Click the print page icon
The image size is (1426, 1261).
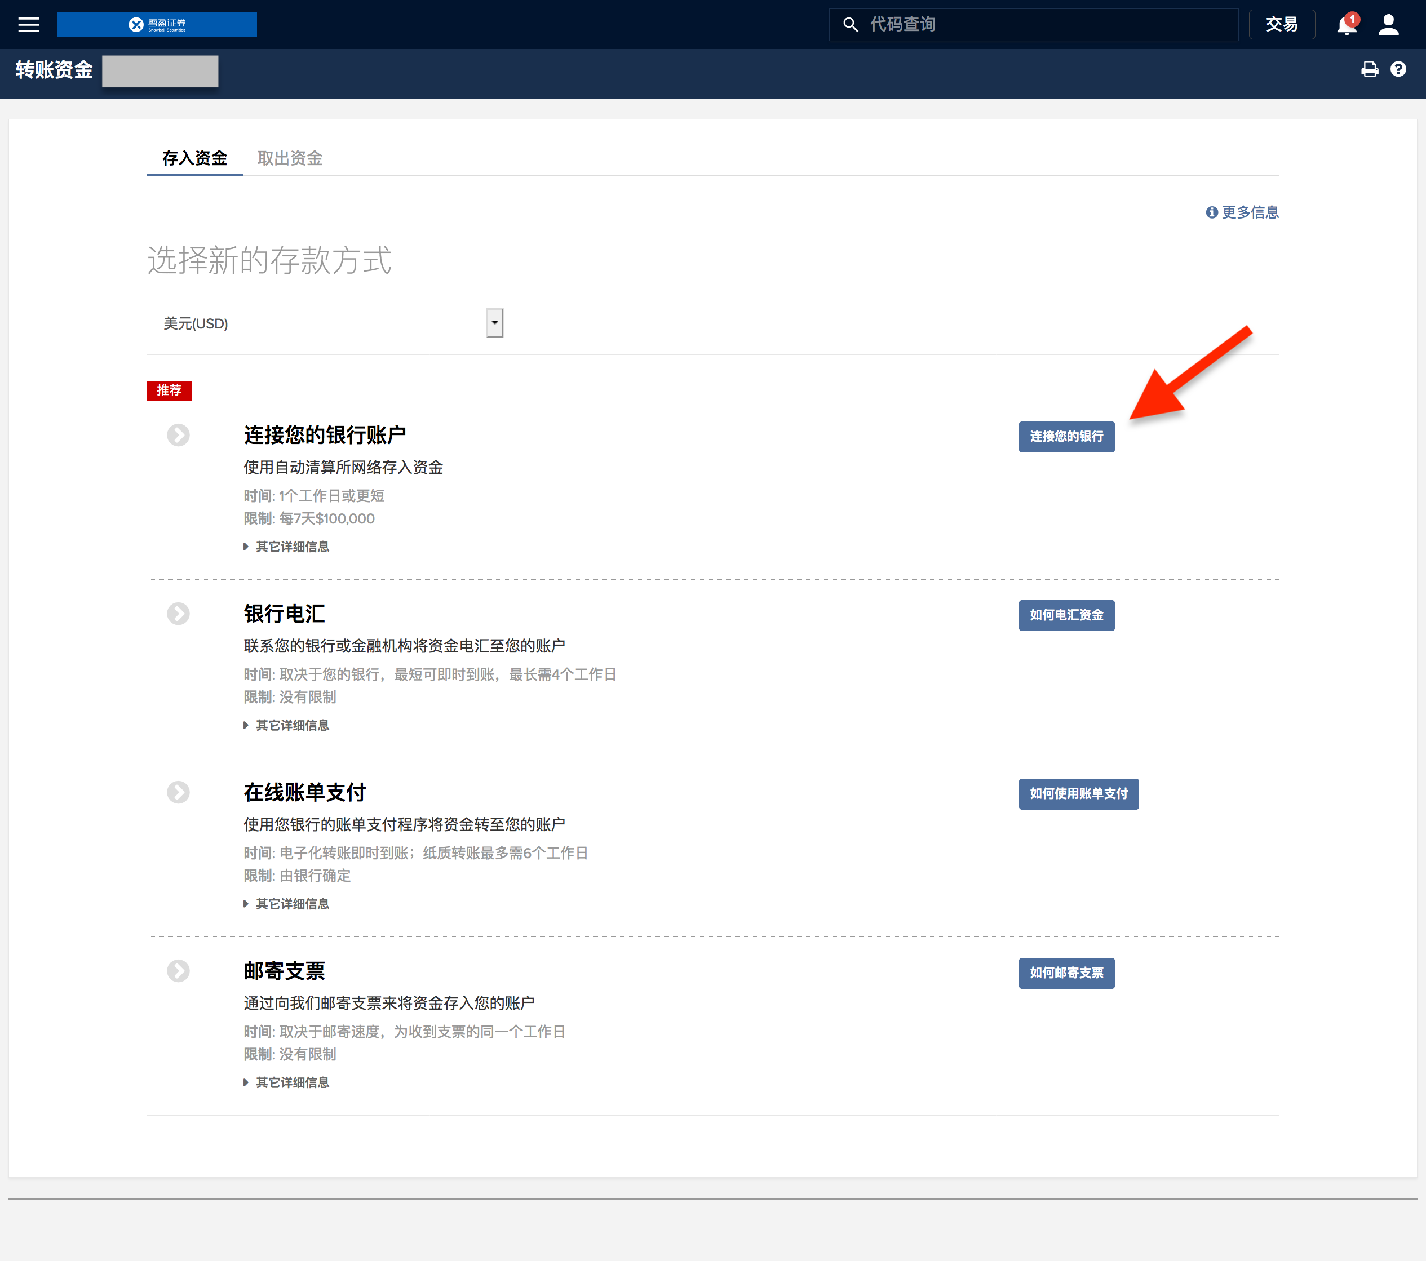pos(1370,69)
